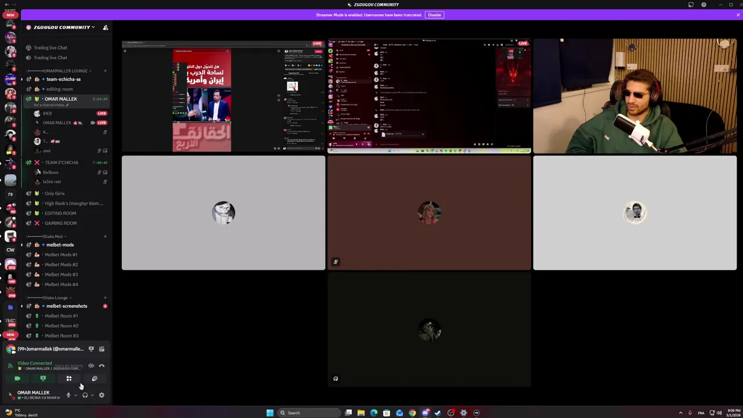Select OMAR MALLEK voice channel
This screenshot has width=743, height=418.
(66, 99)
